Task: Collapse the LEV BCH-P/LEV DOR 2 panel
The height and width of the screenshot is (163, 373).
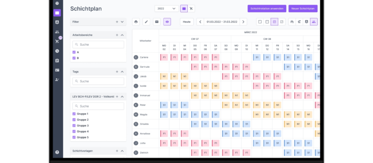Action: pyautogui.click(x=122, y=96)
